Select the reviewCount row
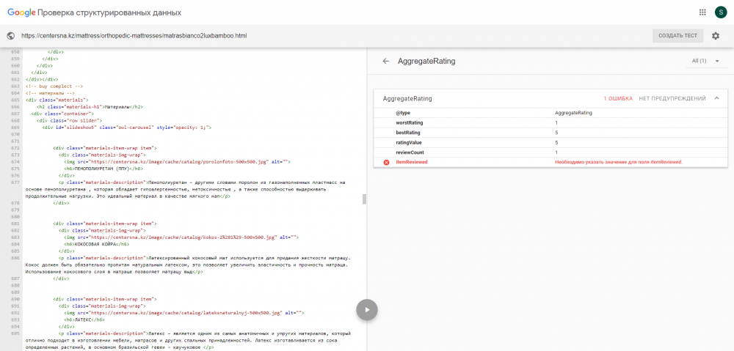The height and width of the screenshot is (351, 734). pyautogui.click(x=550, y=152)
